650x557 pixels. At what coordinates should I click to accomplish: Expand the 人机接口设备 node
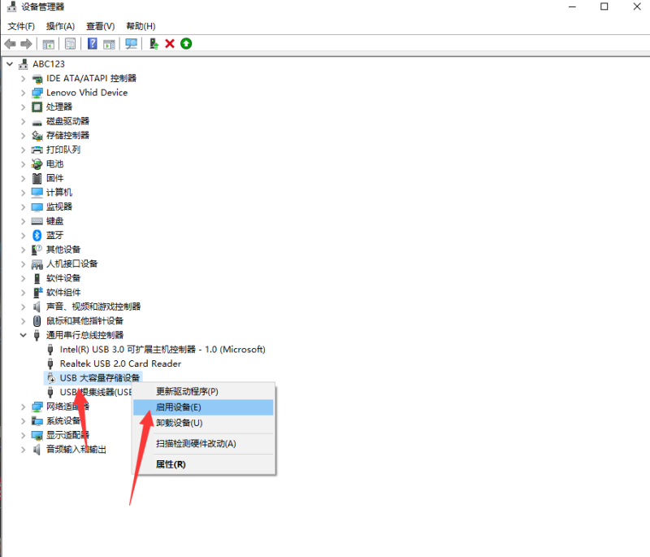[x=24, y=263]
